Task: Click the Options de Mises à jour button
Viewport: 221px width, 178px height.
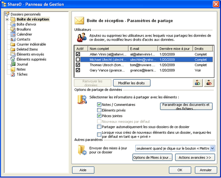Action: [x=152, y=157]
